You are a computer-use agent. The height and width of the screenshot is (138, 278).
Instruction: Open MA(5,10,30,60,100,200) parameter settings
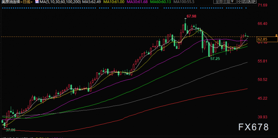60,2
